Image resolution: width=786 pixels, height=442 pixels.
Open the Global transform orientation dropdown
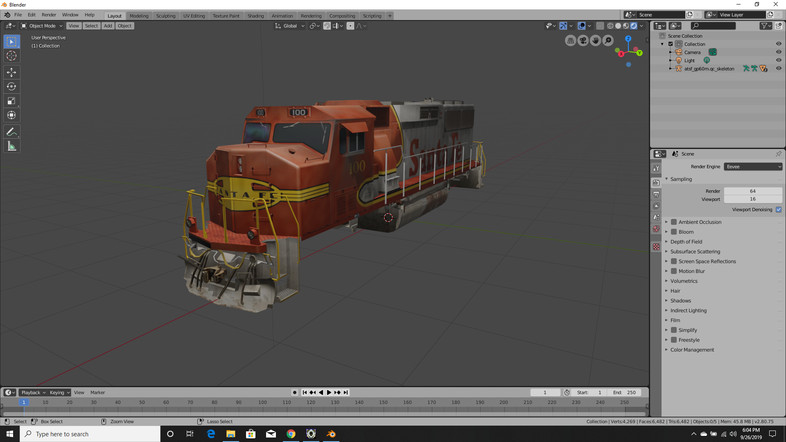[290, 26]
